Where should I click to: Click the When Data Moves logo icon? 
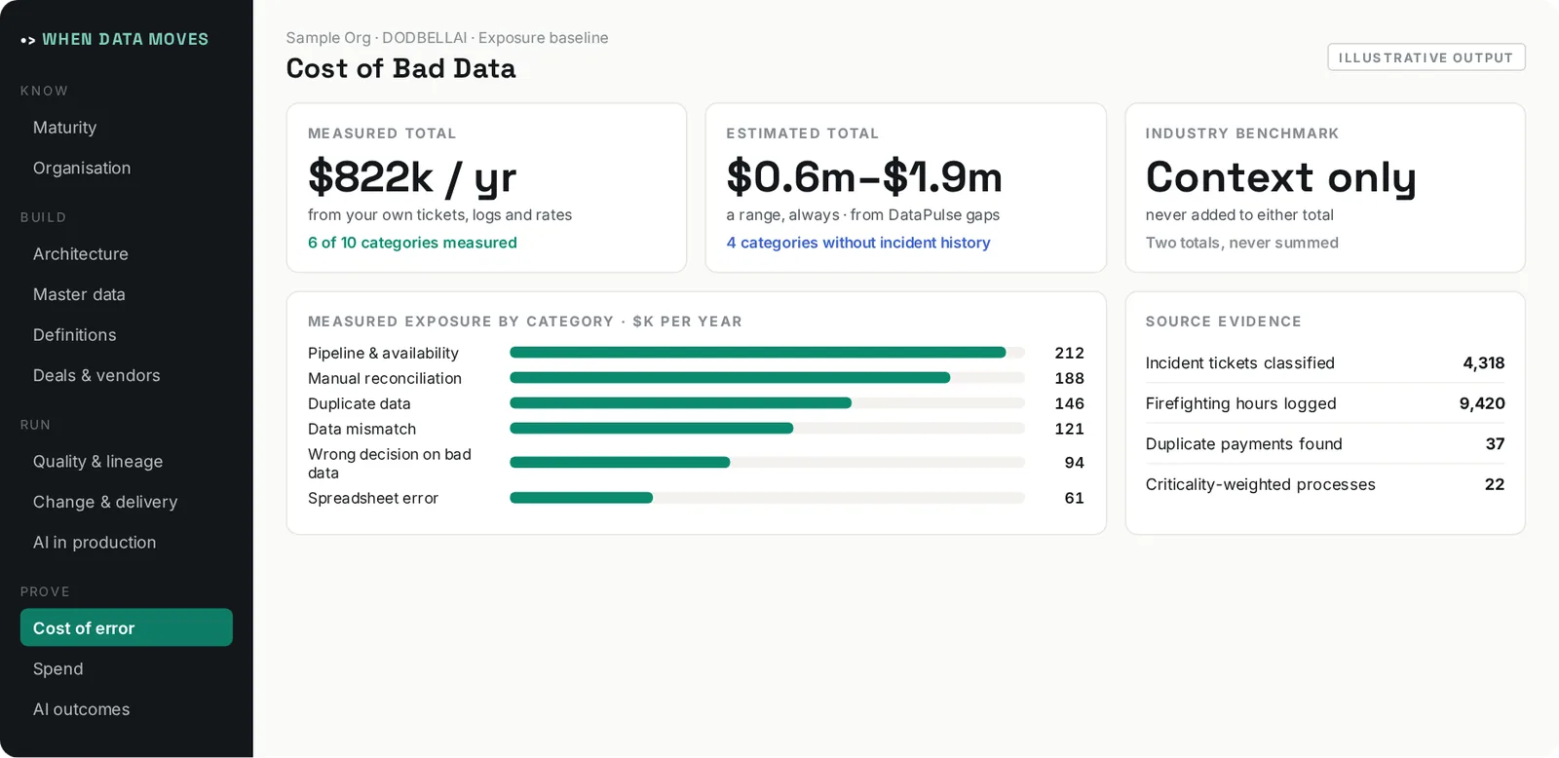tap(28, 40)
